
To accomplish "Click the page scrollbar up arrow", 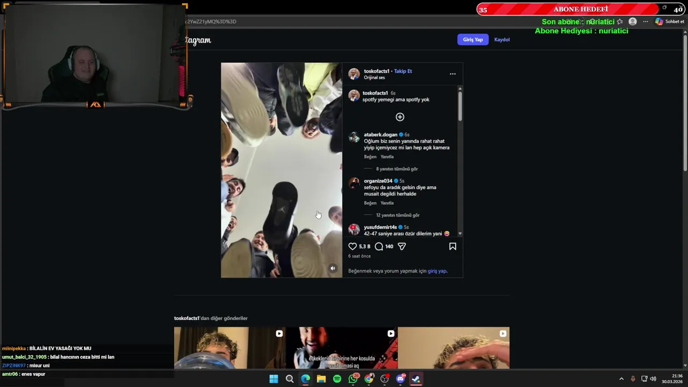I will click(x=685, y=32).
